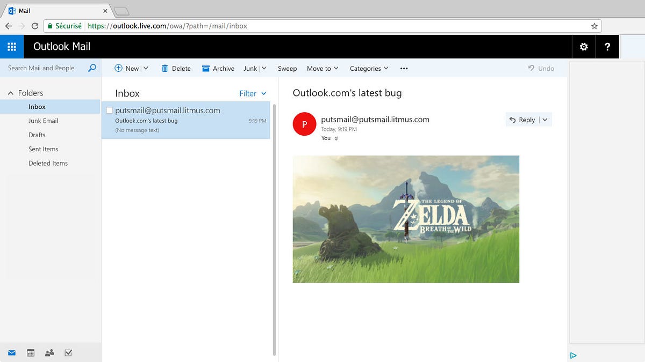The height and width of the screenshot is (362, 645).
Task: Click the reading pane subject heading
Action: coord(347,93)
